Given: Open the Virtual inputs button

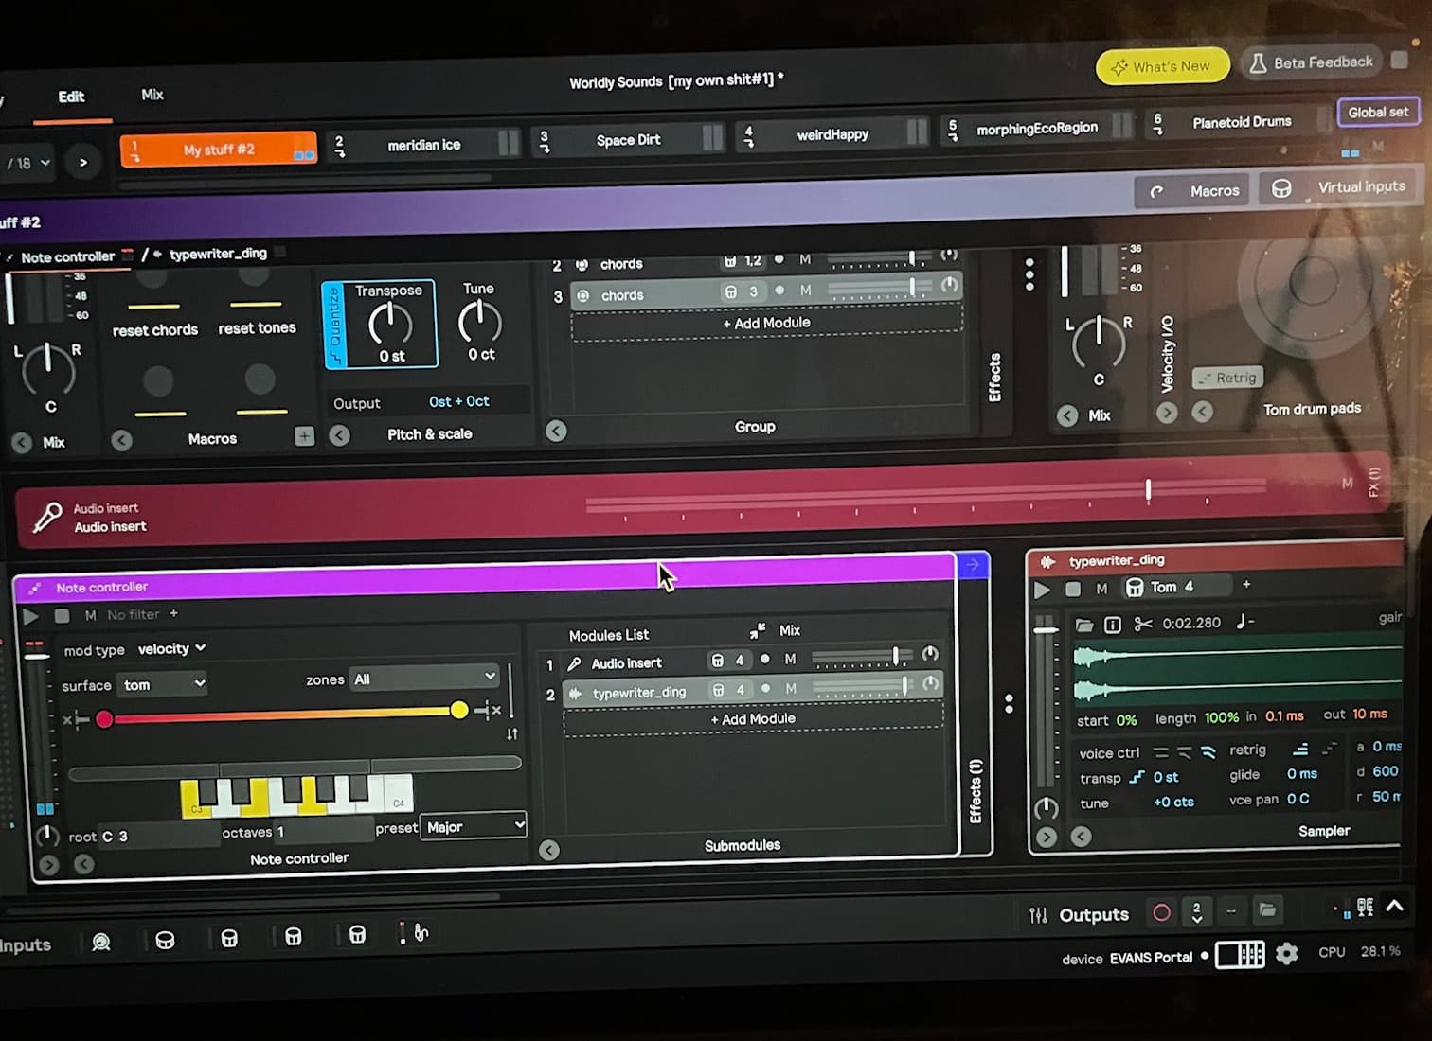Looking at the screenshot, I should (1339, 187).
